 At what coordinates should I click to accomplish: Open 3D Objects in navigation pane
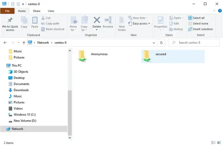(18, 72)
